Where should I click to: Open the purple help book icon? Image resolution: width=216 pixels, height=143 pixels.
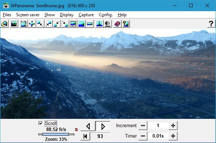117,24
